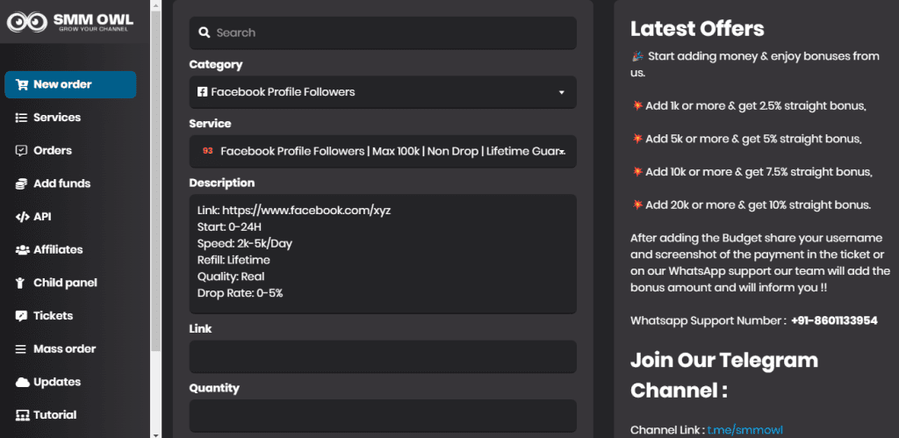Click the Tickets icon
This screenshot has width=899, height=438.
click(22, 316)
